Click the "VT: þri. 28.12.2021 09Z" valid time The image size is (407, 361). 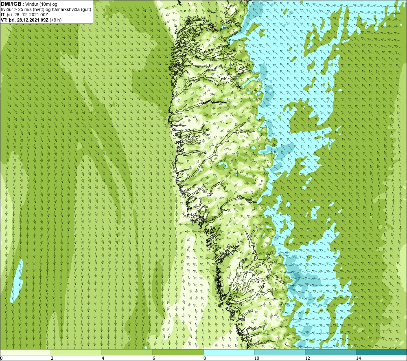[24, 20]
